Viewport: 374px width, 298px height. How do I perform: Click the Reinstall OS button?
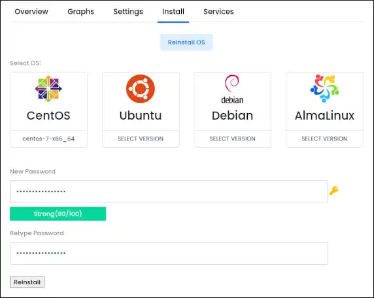186,42
